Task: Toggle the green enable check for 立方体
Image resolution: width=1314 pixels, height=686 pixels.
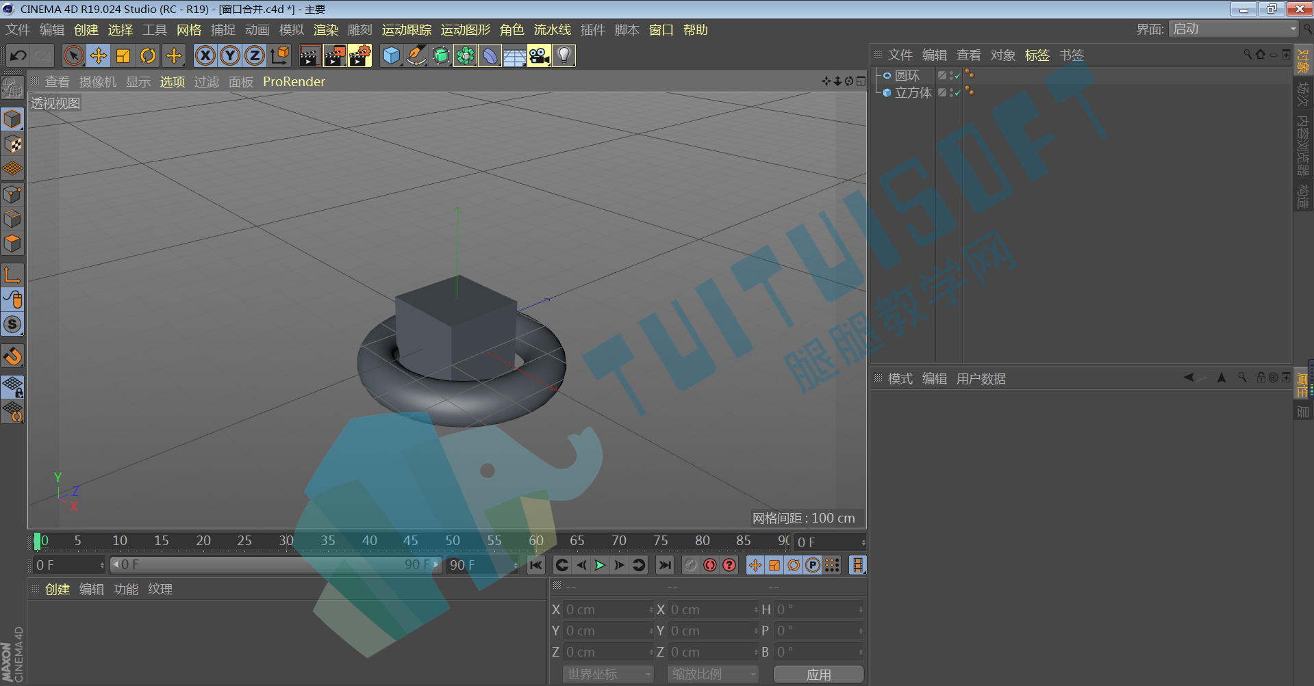Action: point(957,93)
